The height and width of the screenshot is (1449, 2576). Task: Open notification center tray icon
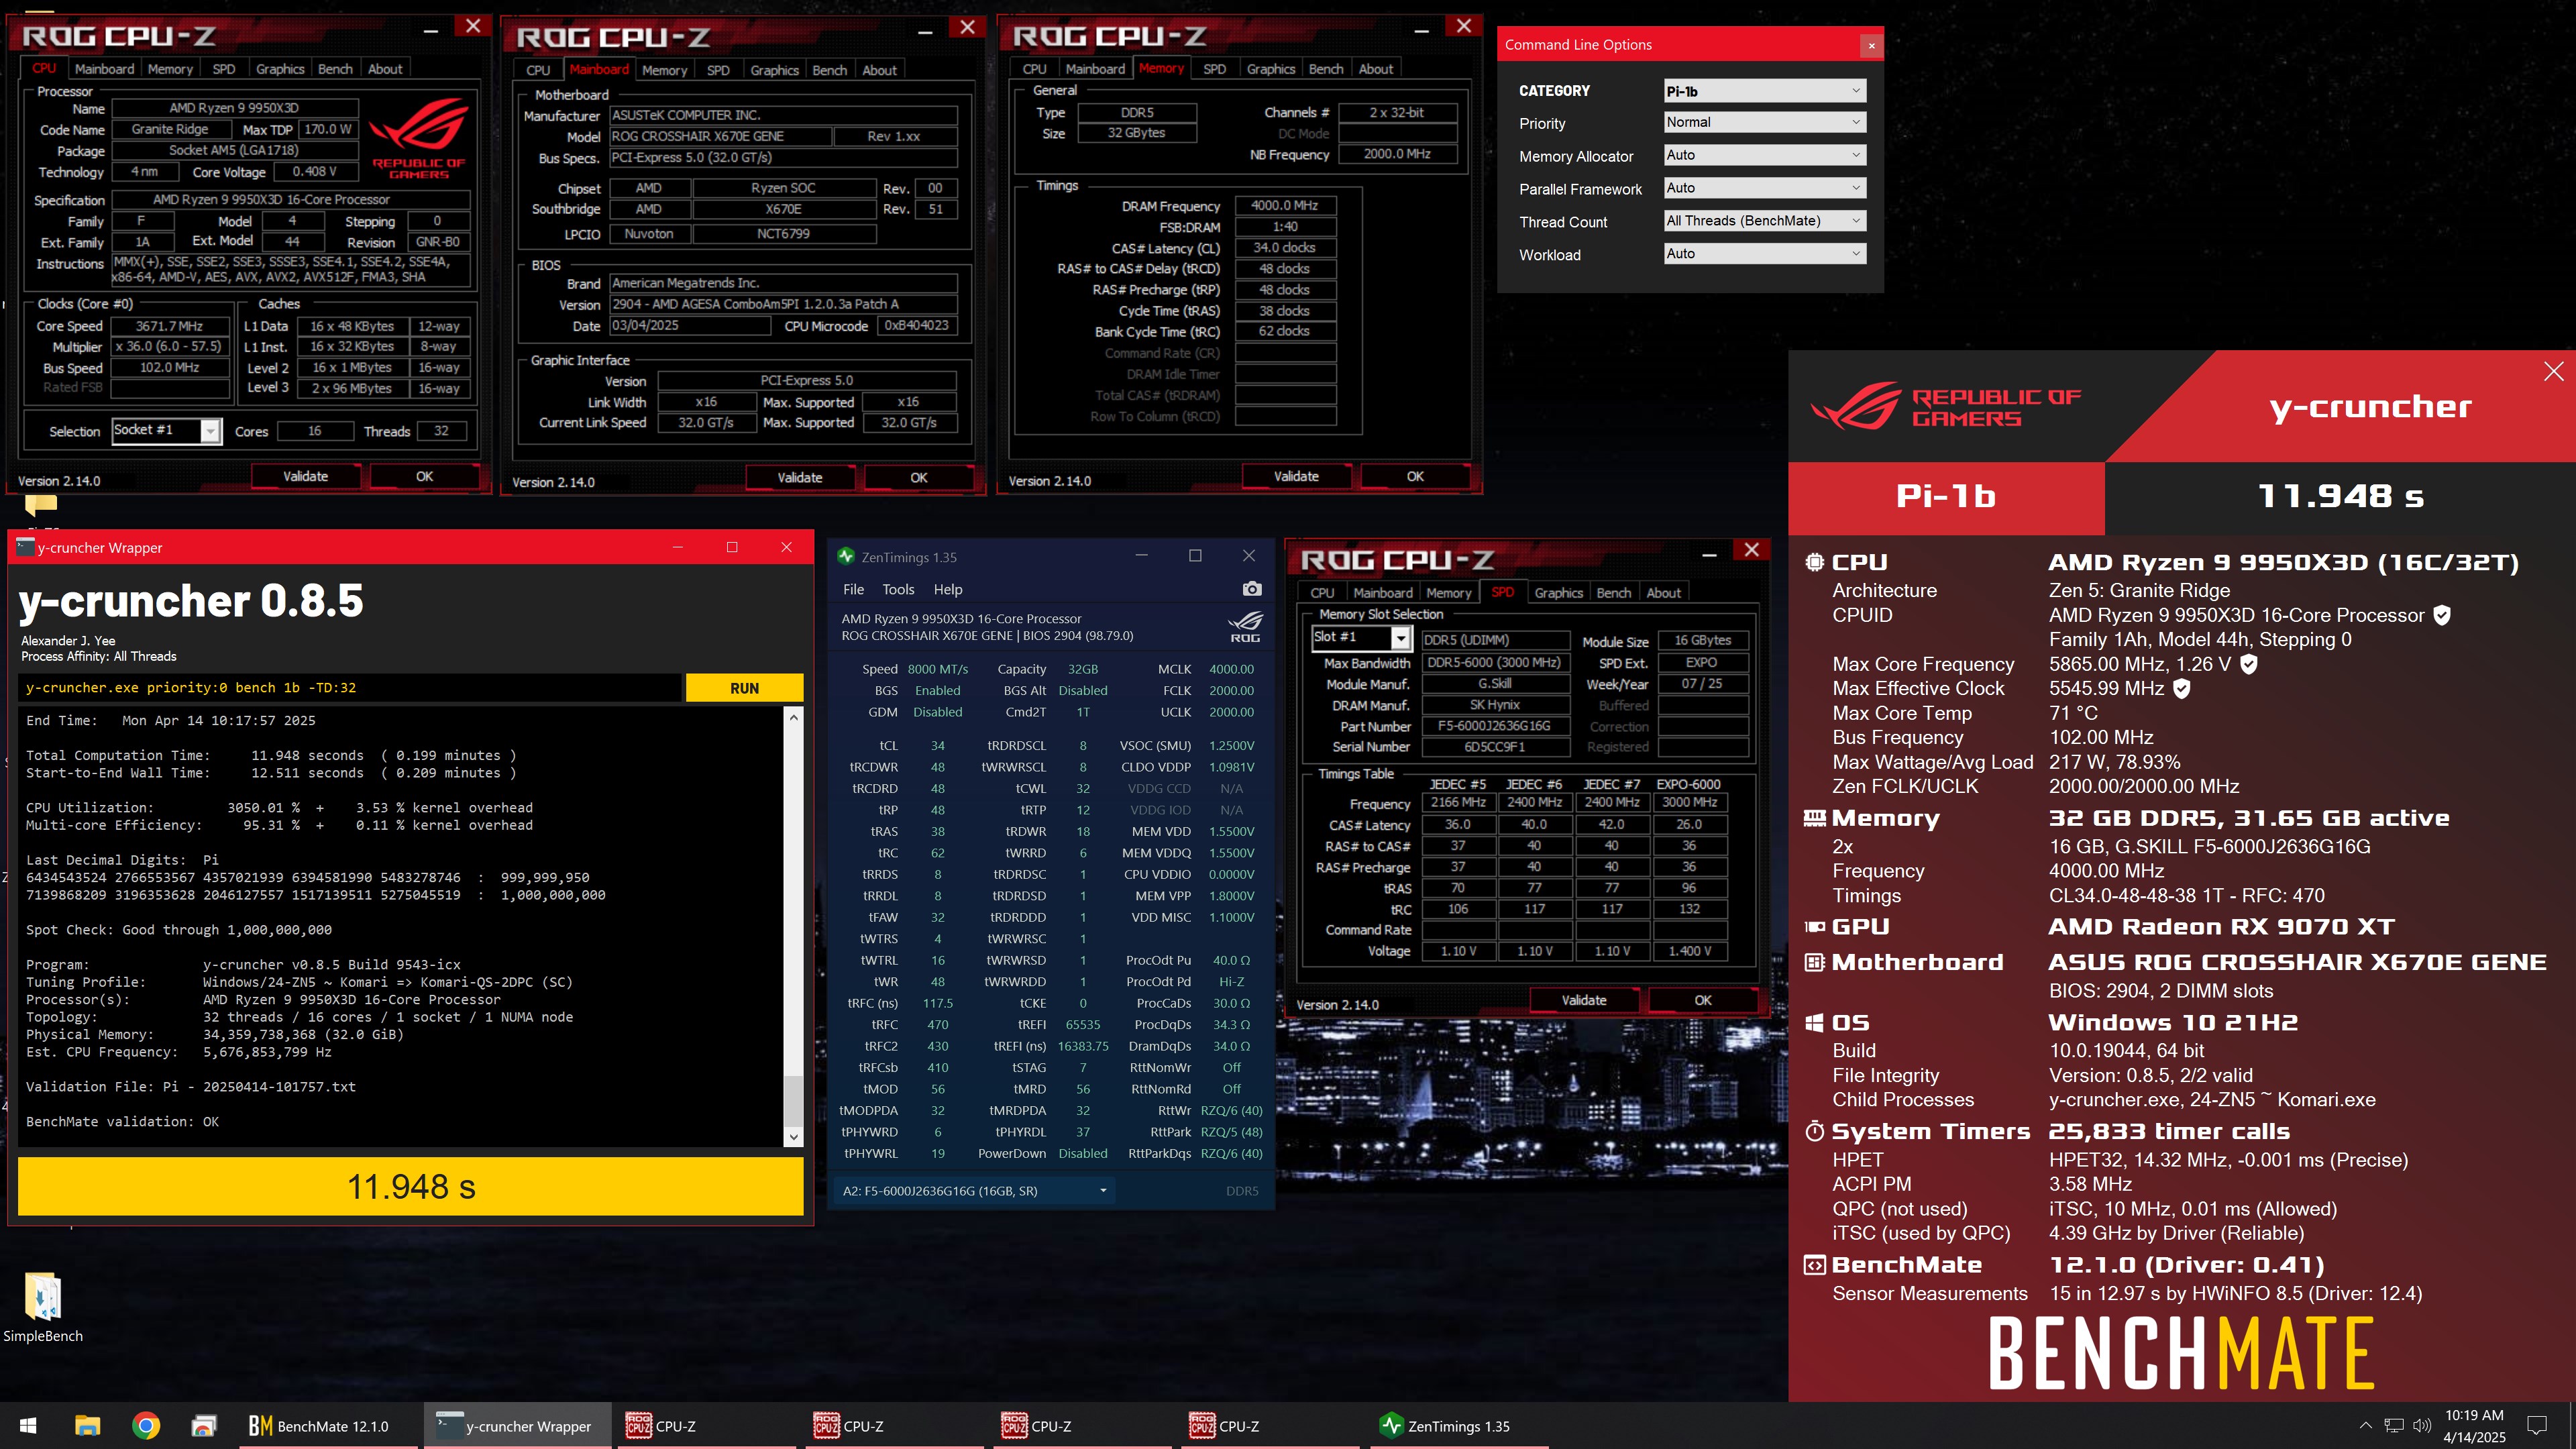(x=2537, y=1426)
